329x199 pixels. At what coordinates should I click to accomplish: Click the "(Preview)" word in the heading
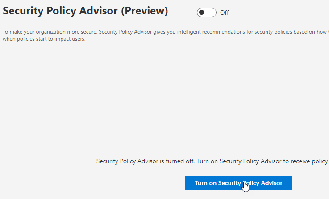coord(143,12)
